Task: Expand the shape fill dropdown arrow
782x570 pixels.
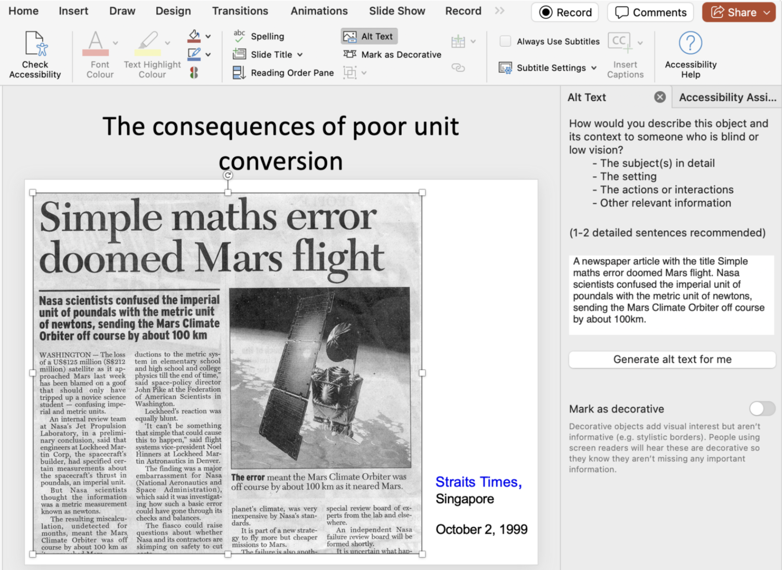Action: [208, 36]
